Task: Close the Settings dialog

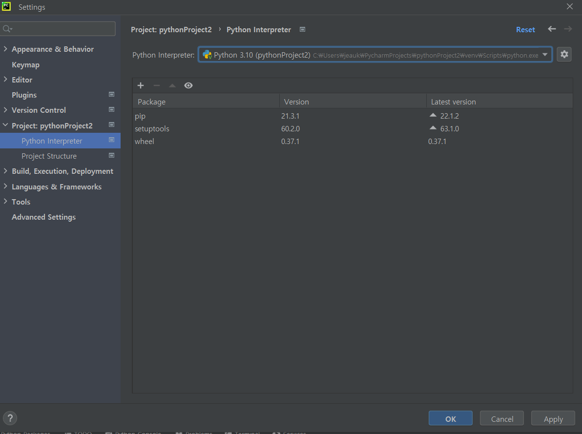Action: tap(570, 7)
